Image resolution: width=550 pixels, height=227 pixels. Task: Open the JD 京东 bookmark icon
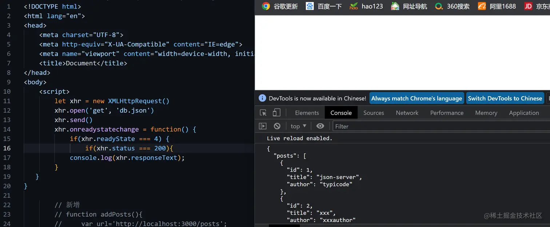(528, 6)
